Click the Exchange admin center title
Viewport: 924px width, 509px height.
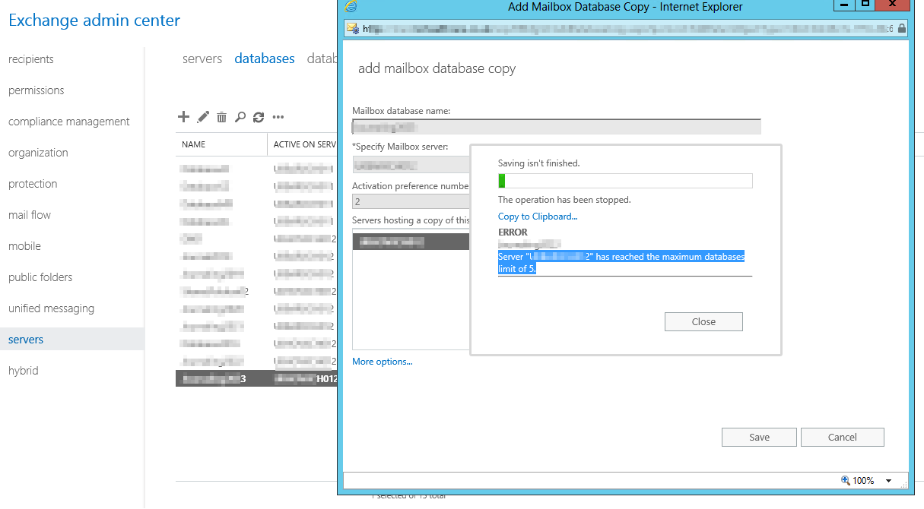(94, 20)
